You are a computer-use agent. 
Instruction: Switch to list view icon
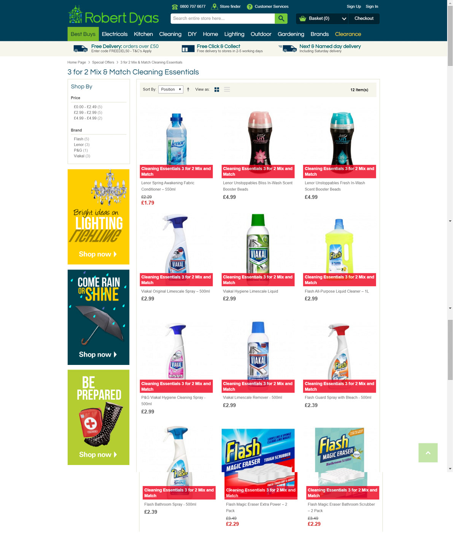click(227, 90)
